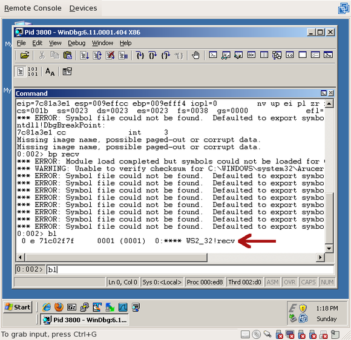Click the command input field containing bl
The image size is (351, 340).
click(x=190, y=269)
